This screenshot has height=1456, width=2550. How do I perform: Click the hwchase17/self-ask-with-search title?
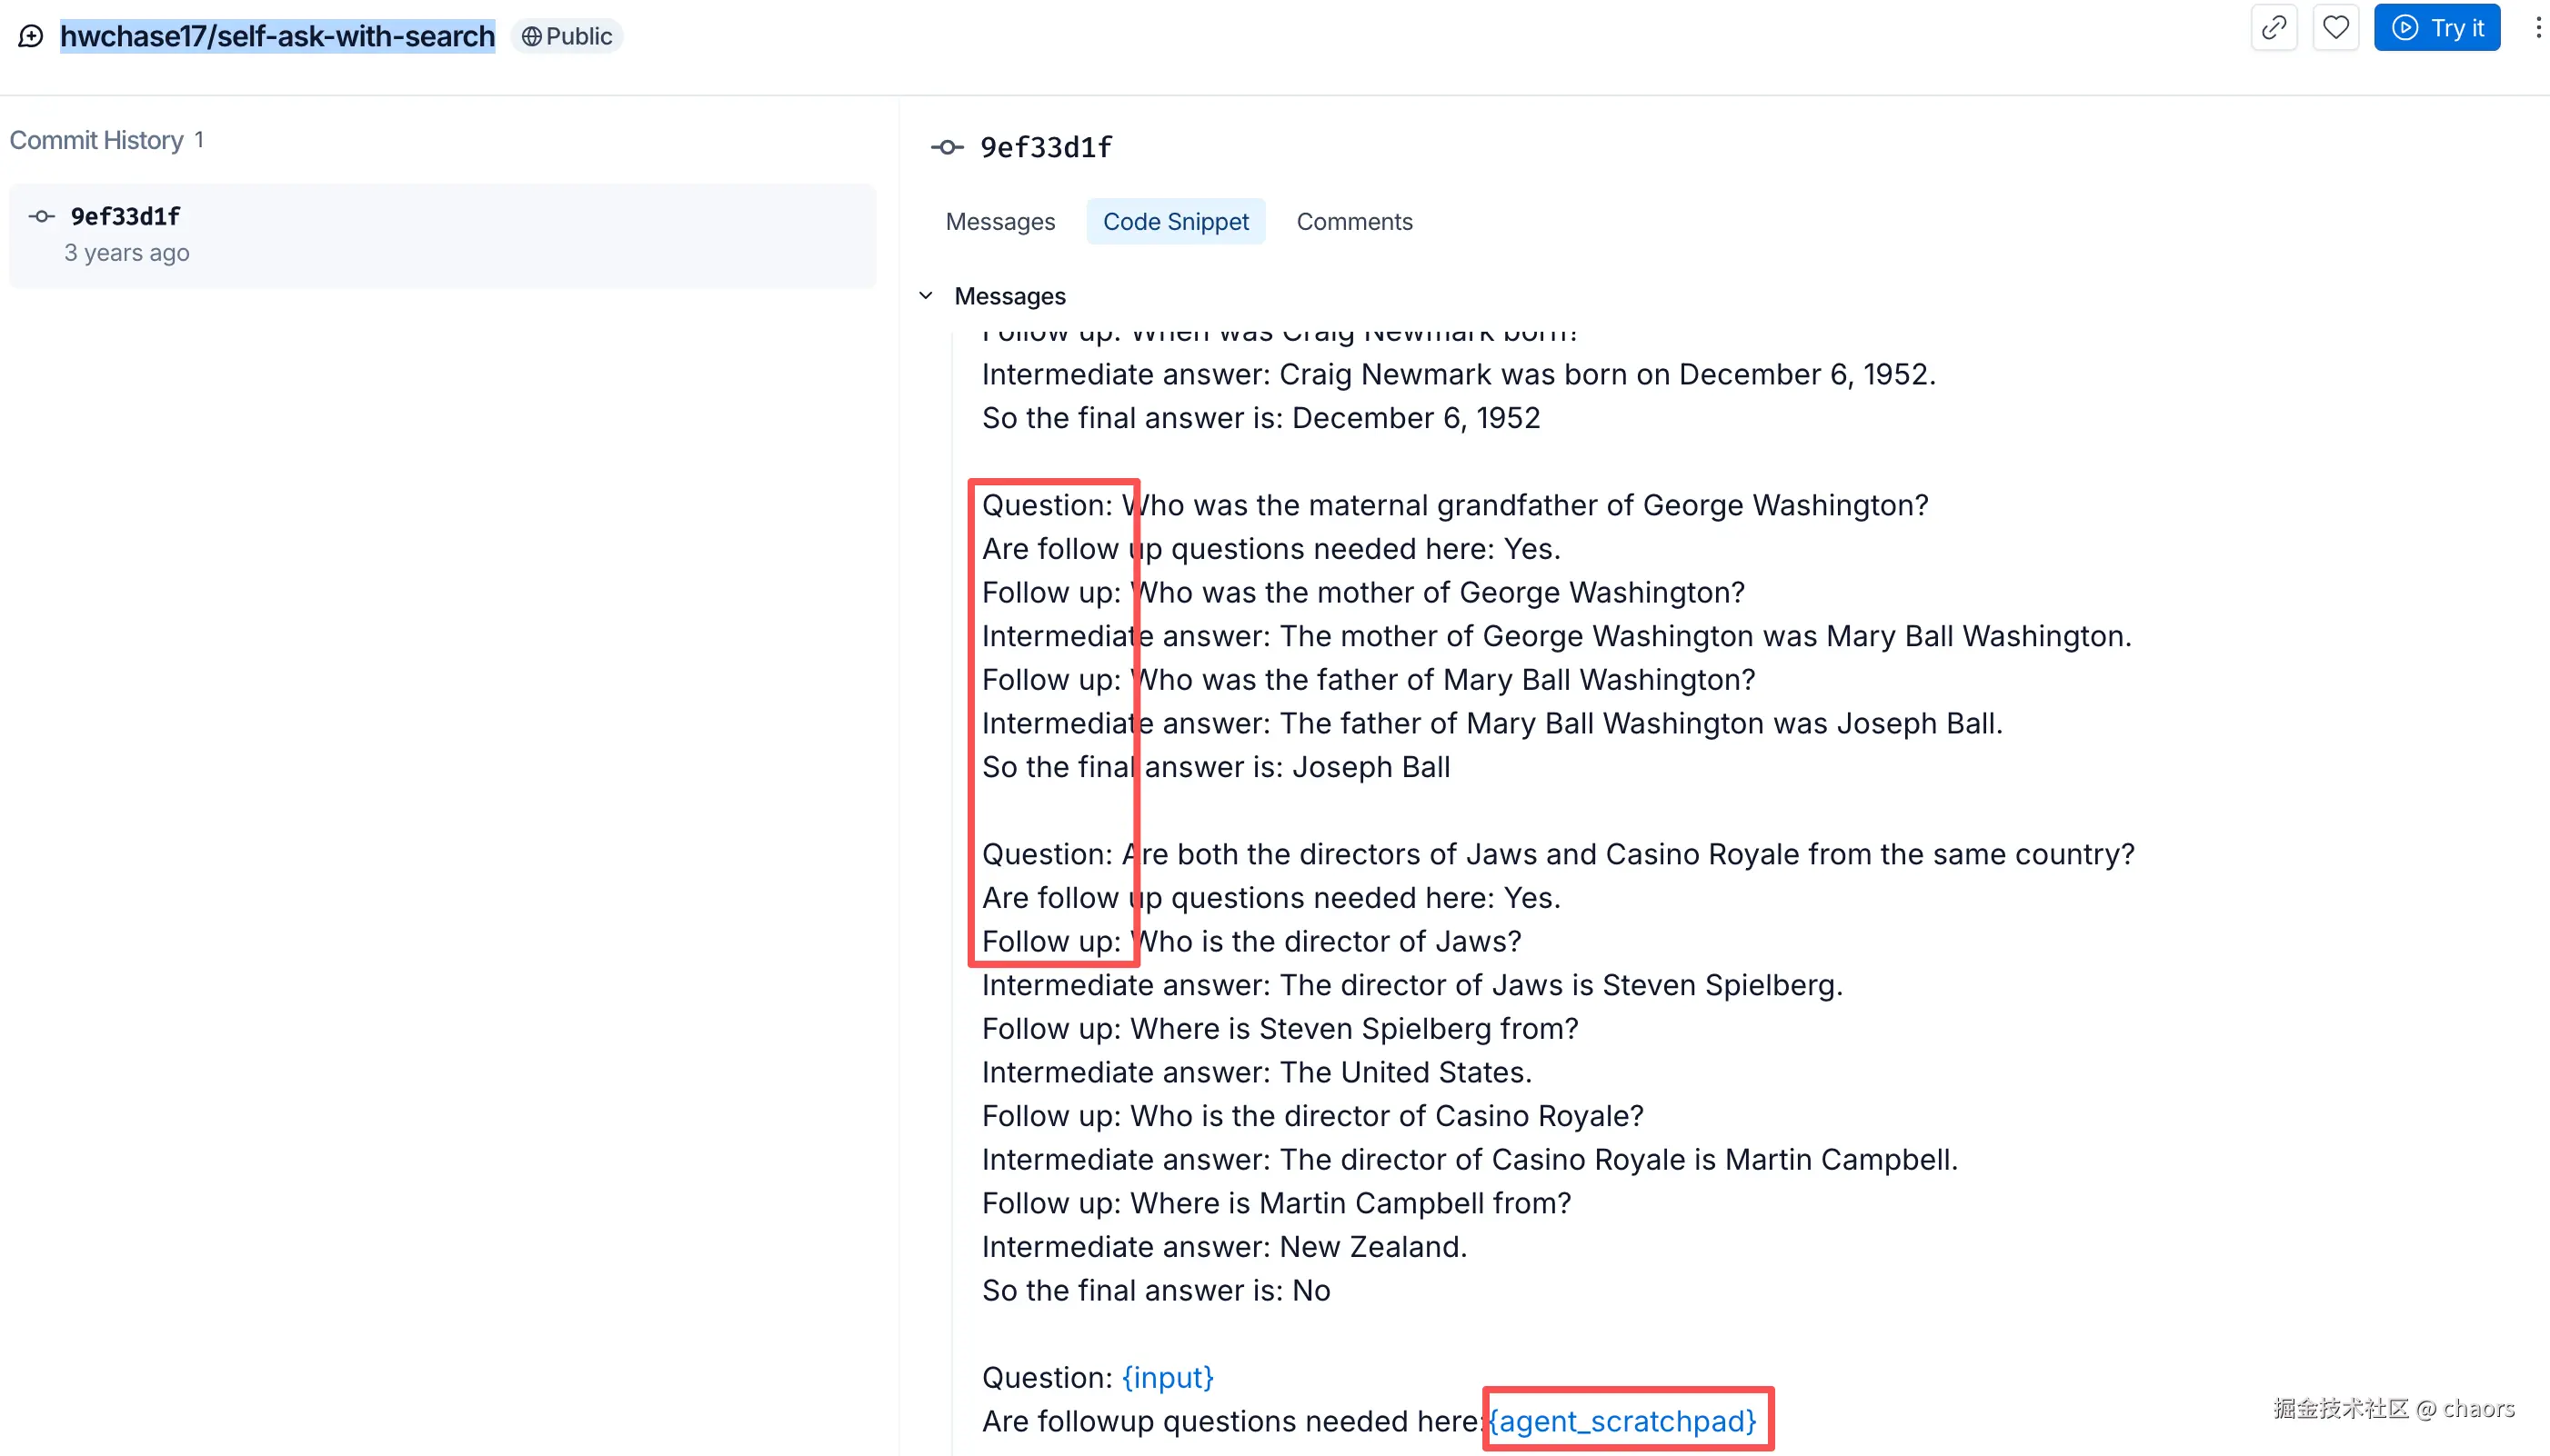[277, 37]
